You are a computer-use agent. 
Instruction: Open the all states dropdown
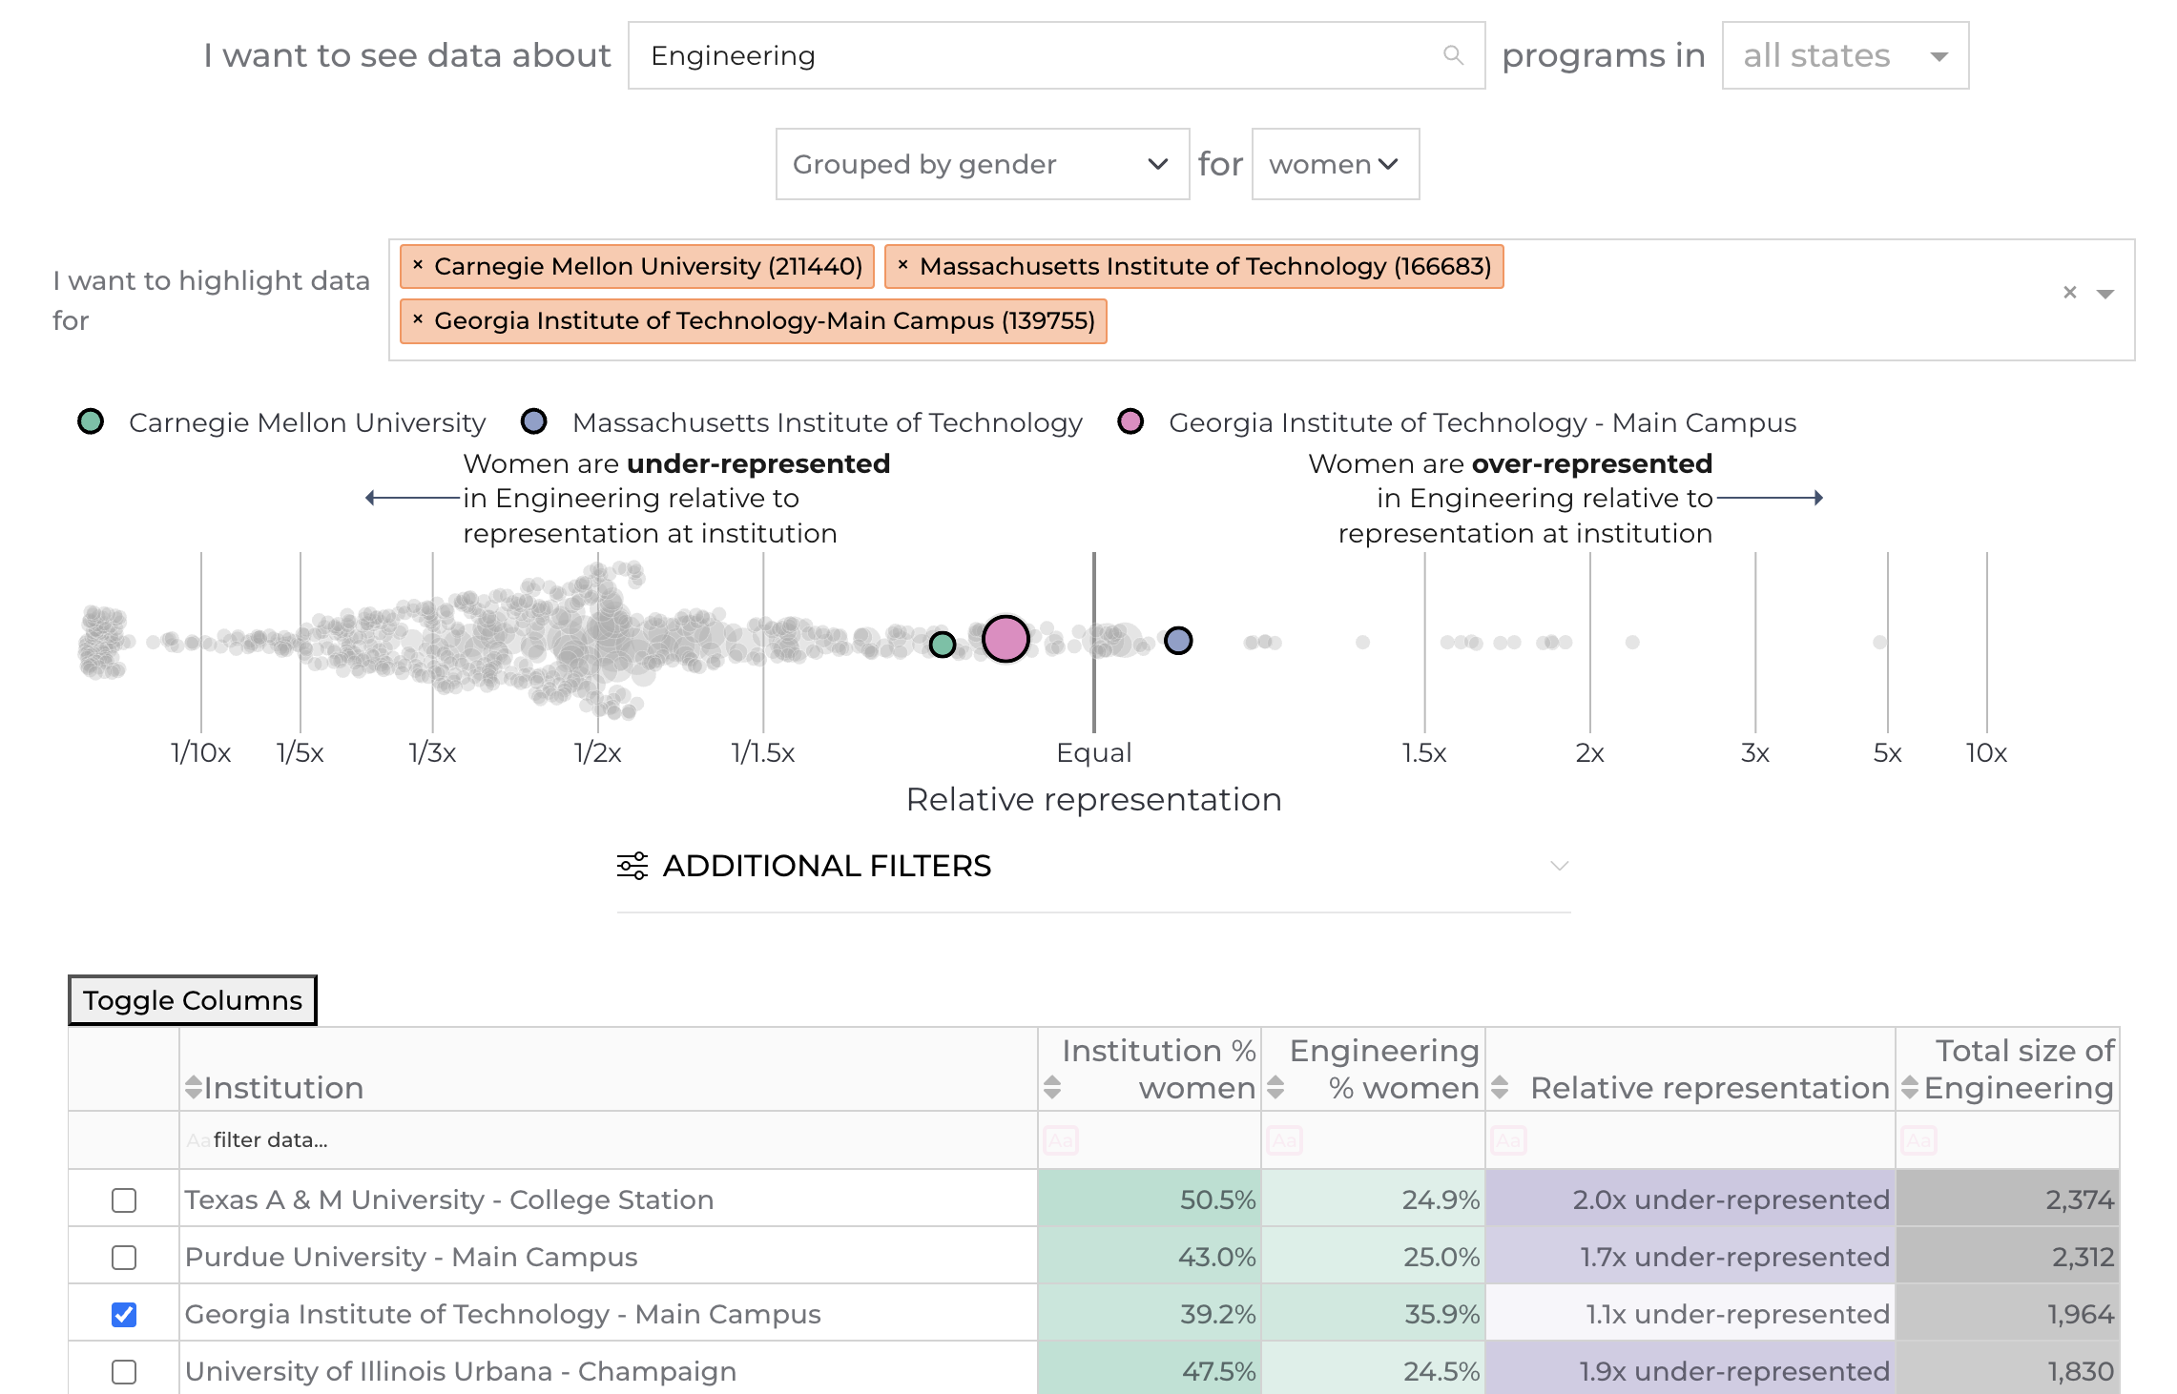click(x=1844, y=55)
